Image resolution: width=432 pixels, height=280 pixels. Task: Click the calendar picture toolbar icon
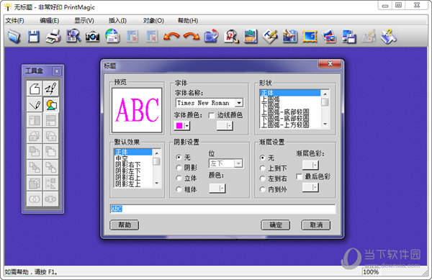pos(251,36)
